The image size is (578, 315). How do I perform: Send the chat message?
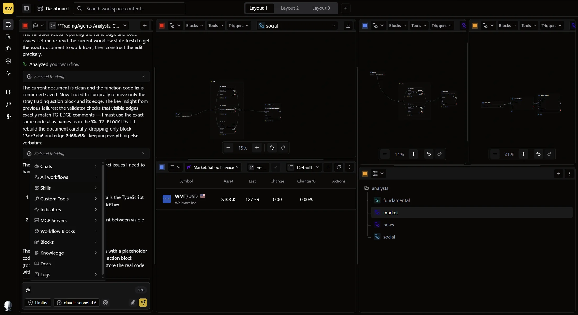click(143, 303)
